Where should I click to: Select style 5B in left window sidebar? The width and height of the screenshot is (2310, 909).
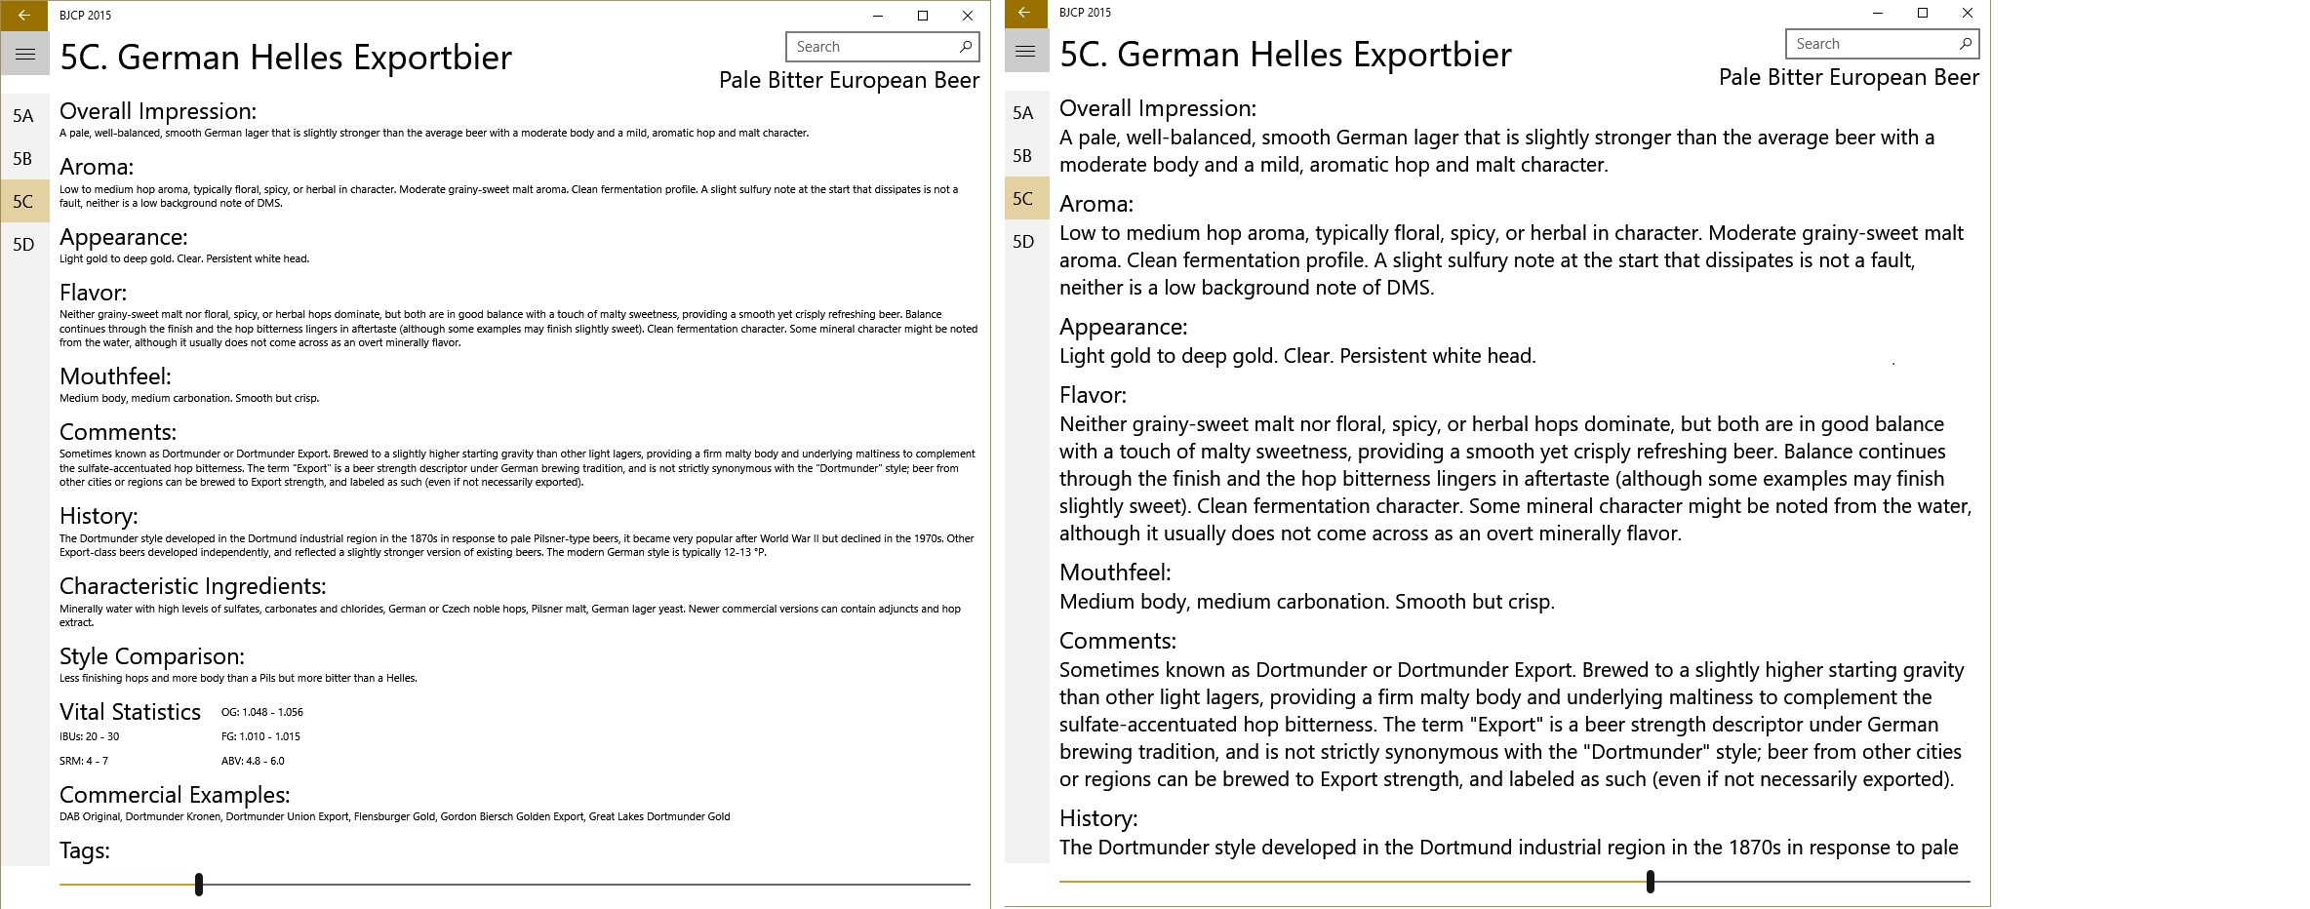tap(23, 159)
